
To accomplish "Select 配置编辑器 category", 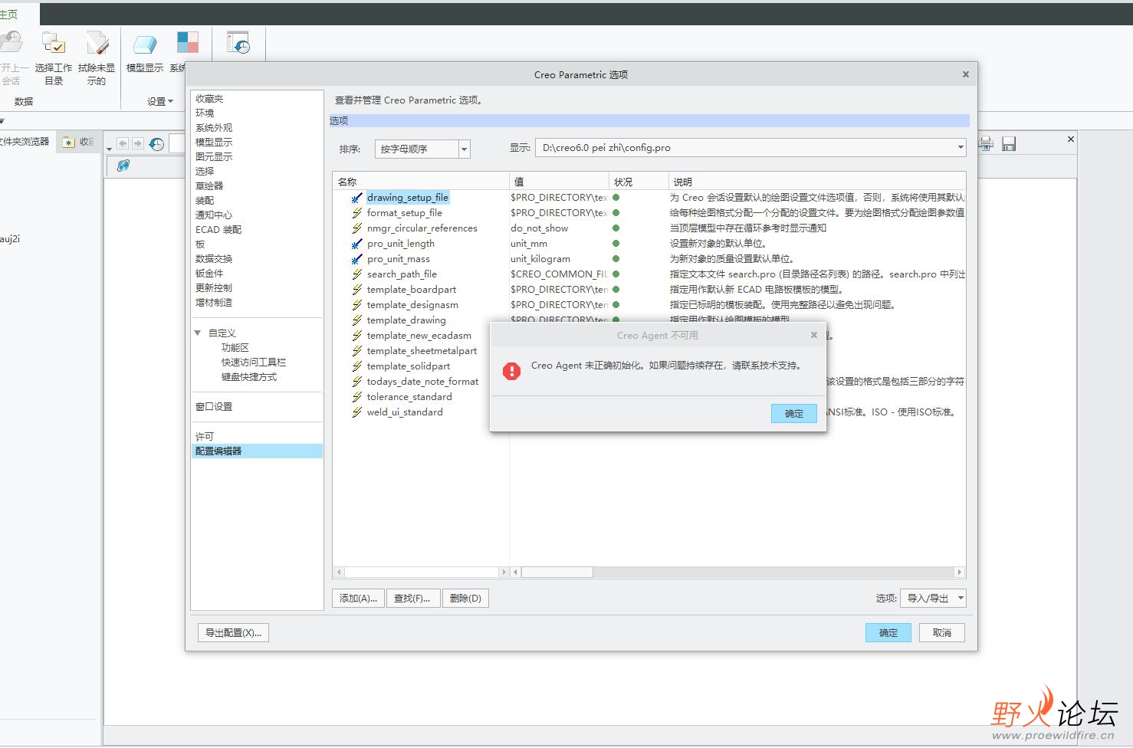I will click(257, 451).
